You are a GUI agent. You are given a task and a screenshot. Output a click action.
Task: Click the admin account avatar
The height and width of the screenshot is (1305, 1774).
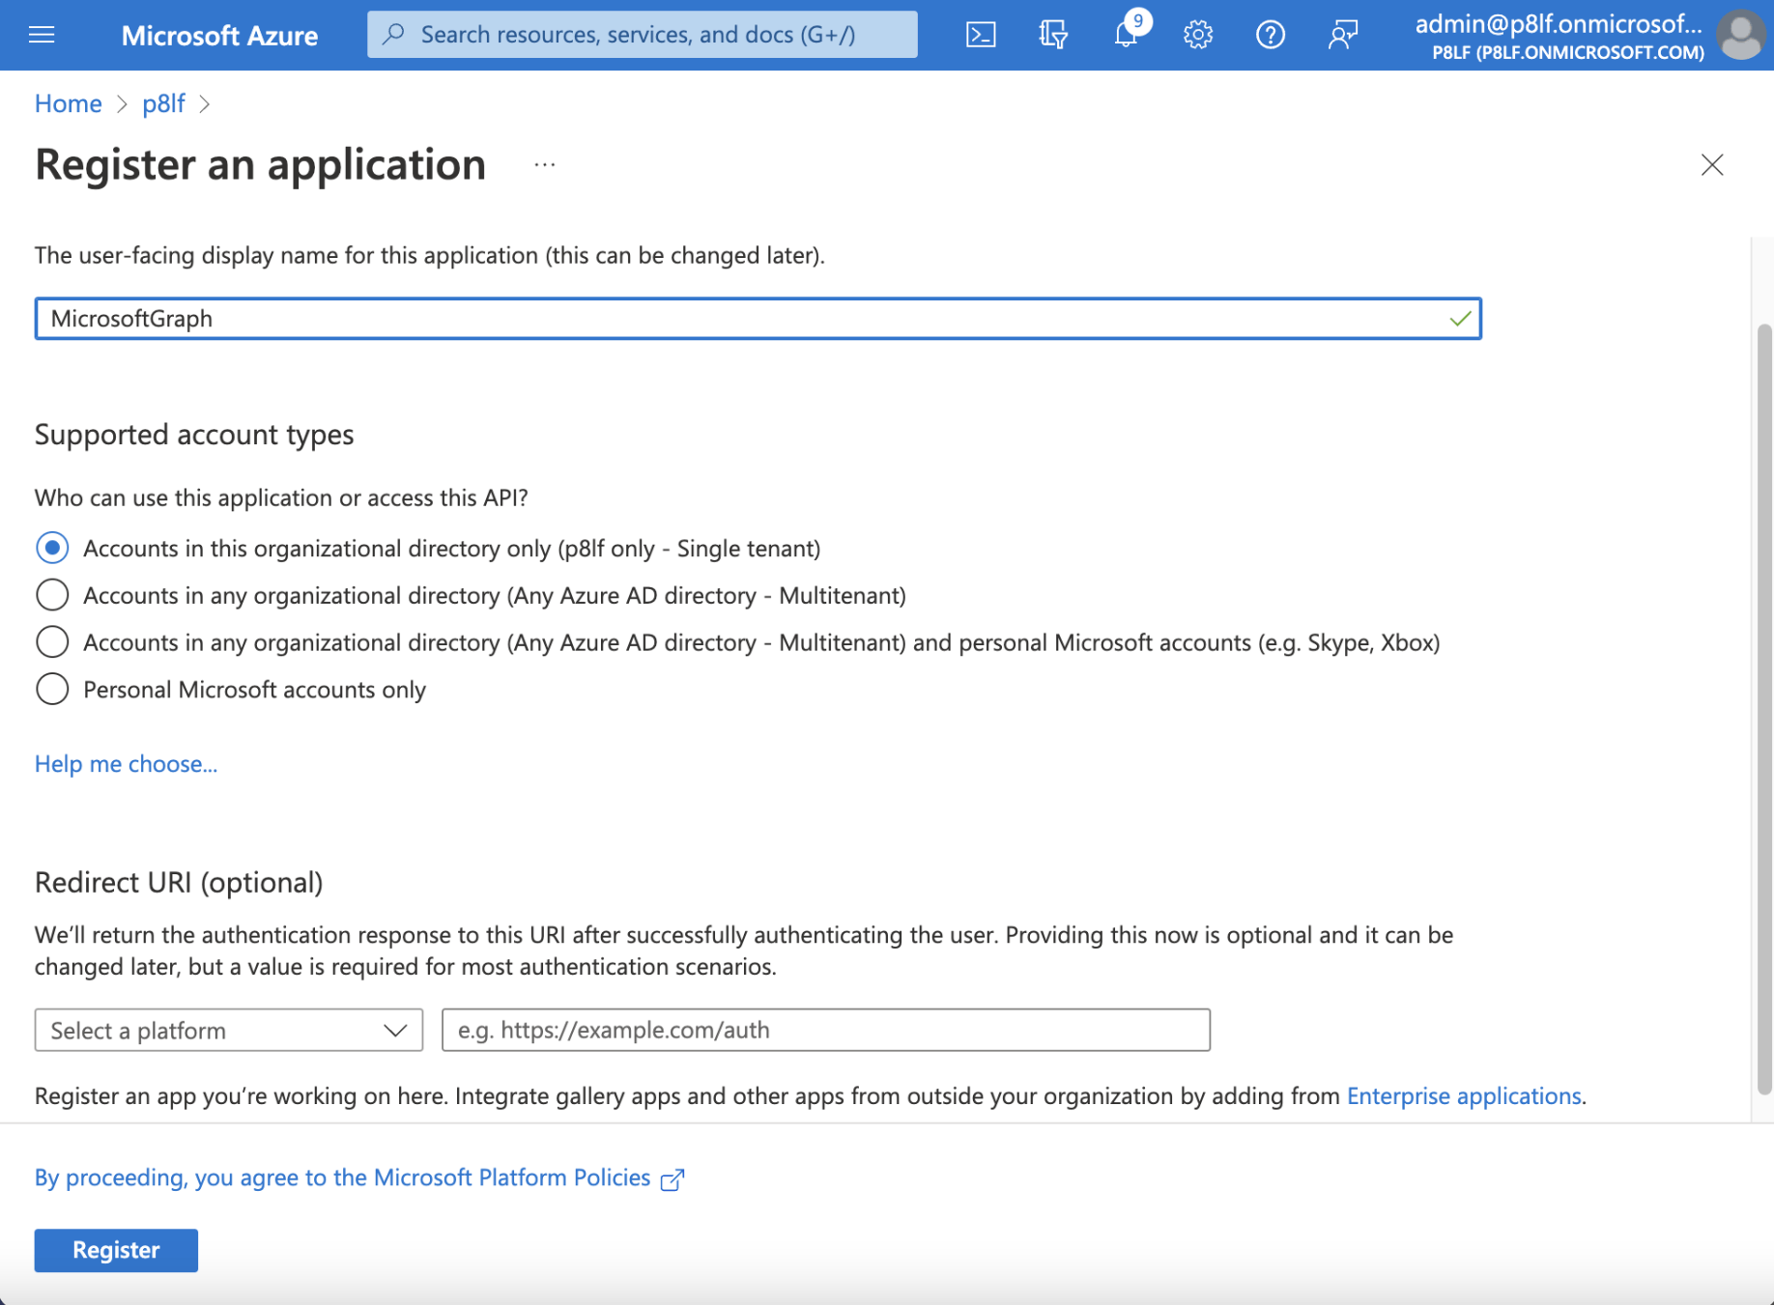[1741, 35]
